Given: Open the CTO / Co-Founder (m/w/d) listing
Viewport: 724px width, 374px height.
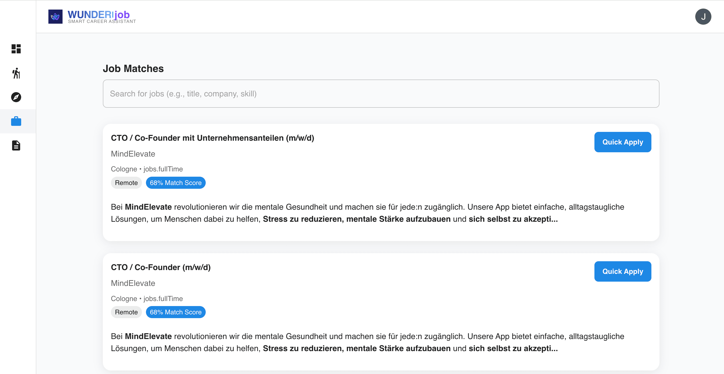Looking at the screenshot, I should tap(161, 267).
